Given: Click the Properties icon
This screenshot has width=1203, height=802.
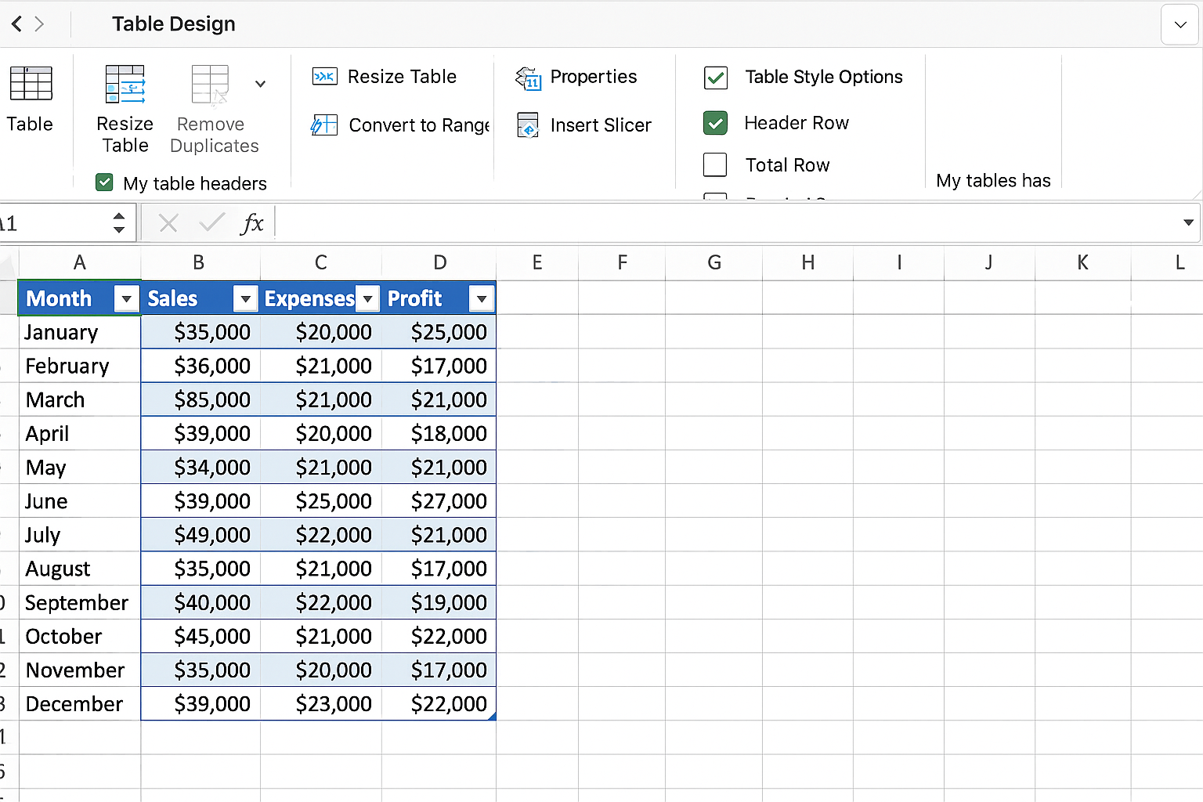Looking at the screenshot, I should tap(529, 78).
